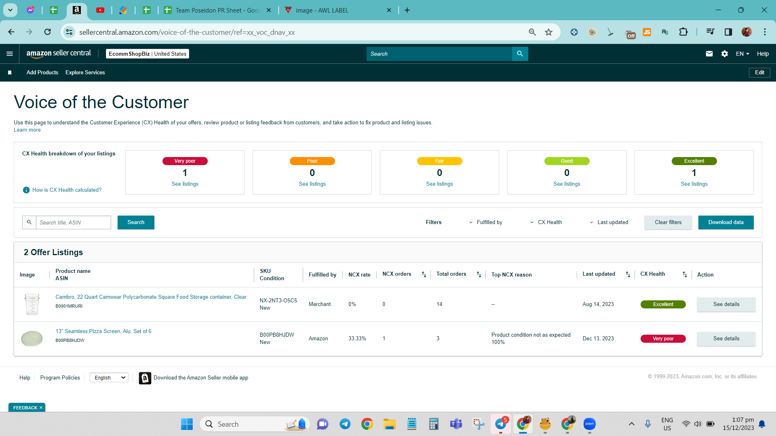
Task: Expand the Fulfilled by filter
Action: [x=485, y=222]
